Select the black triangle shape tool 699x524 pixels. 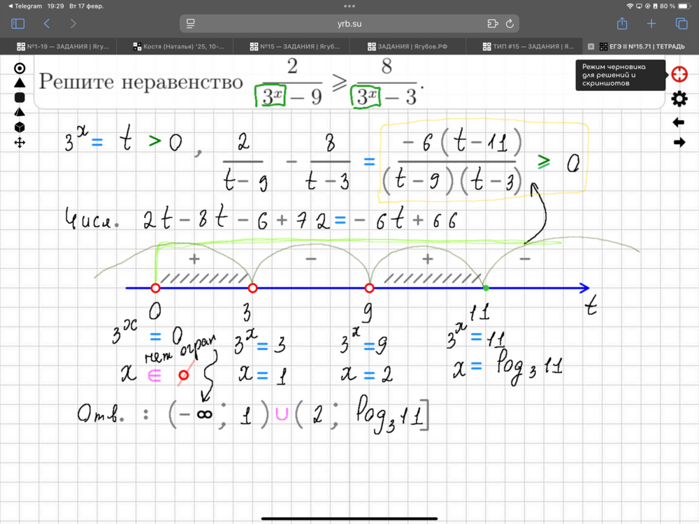point(20,82)
